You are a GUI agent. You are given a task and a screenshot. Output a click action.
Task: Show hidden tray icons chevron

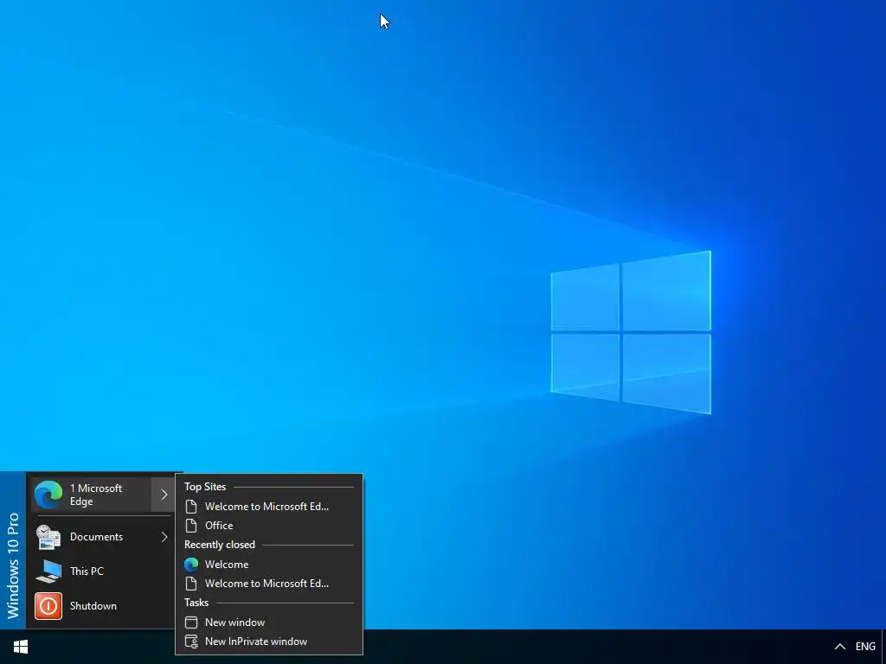[839, 647]
